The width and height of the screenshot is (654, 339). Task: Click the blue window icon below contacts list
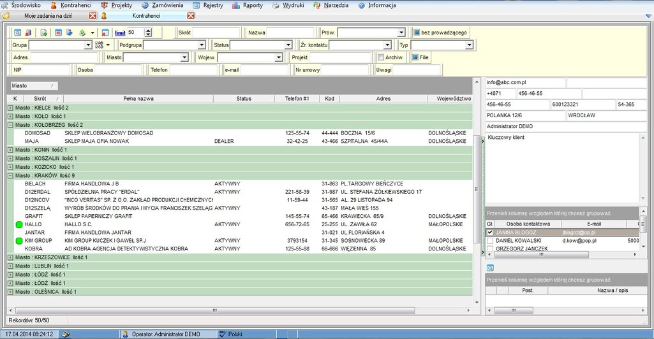tap(491, 268)
